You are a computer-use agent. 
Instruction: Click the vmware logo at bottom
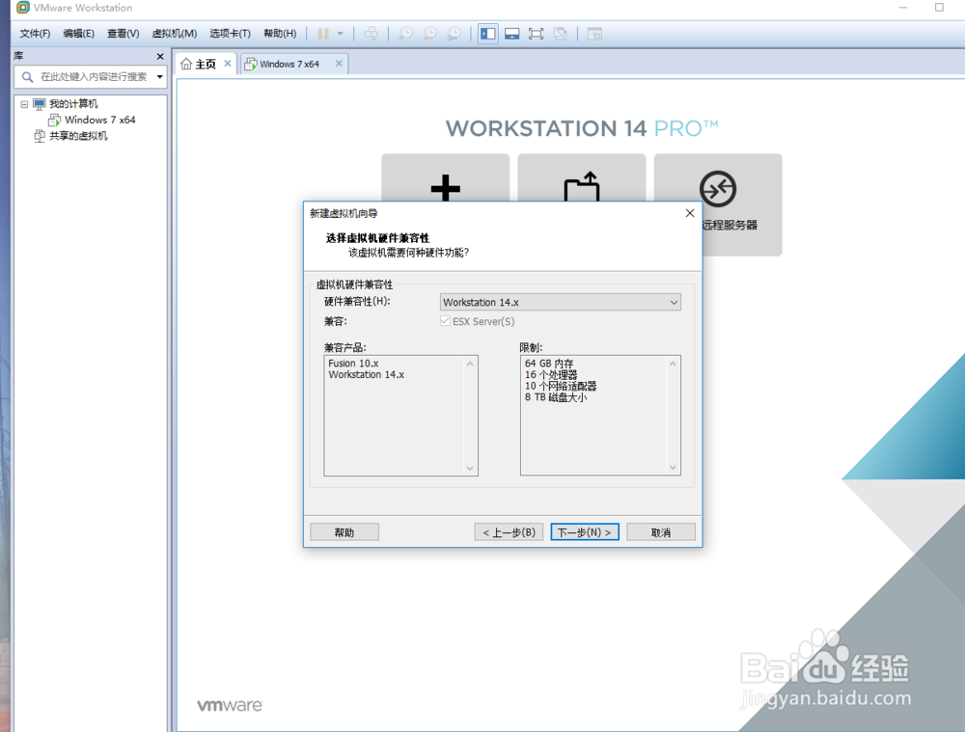[x=230, y=705]
